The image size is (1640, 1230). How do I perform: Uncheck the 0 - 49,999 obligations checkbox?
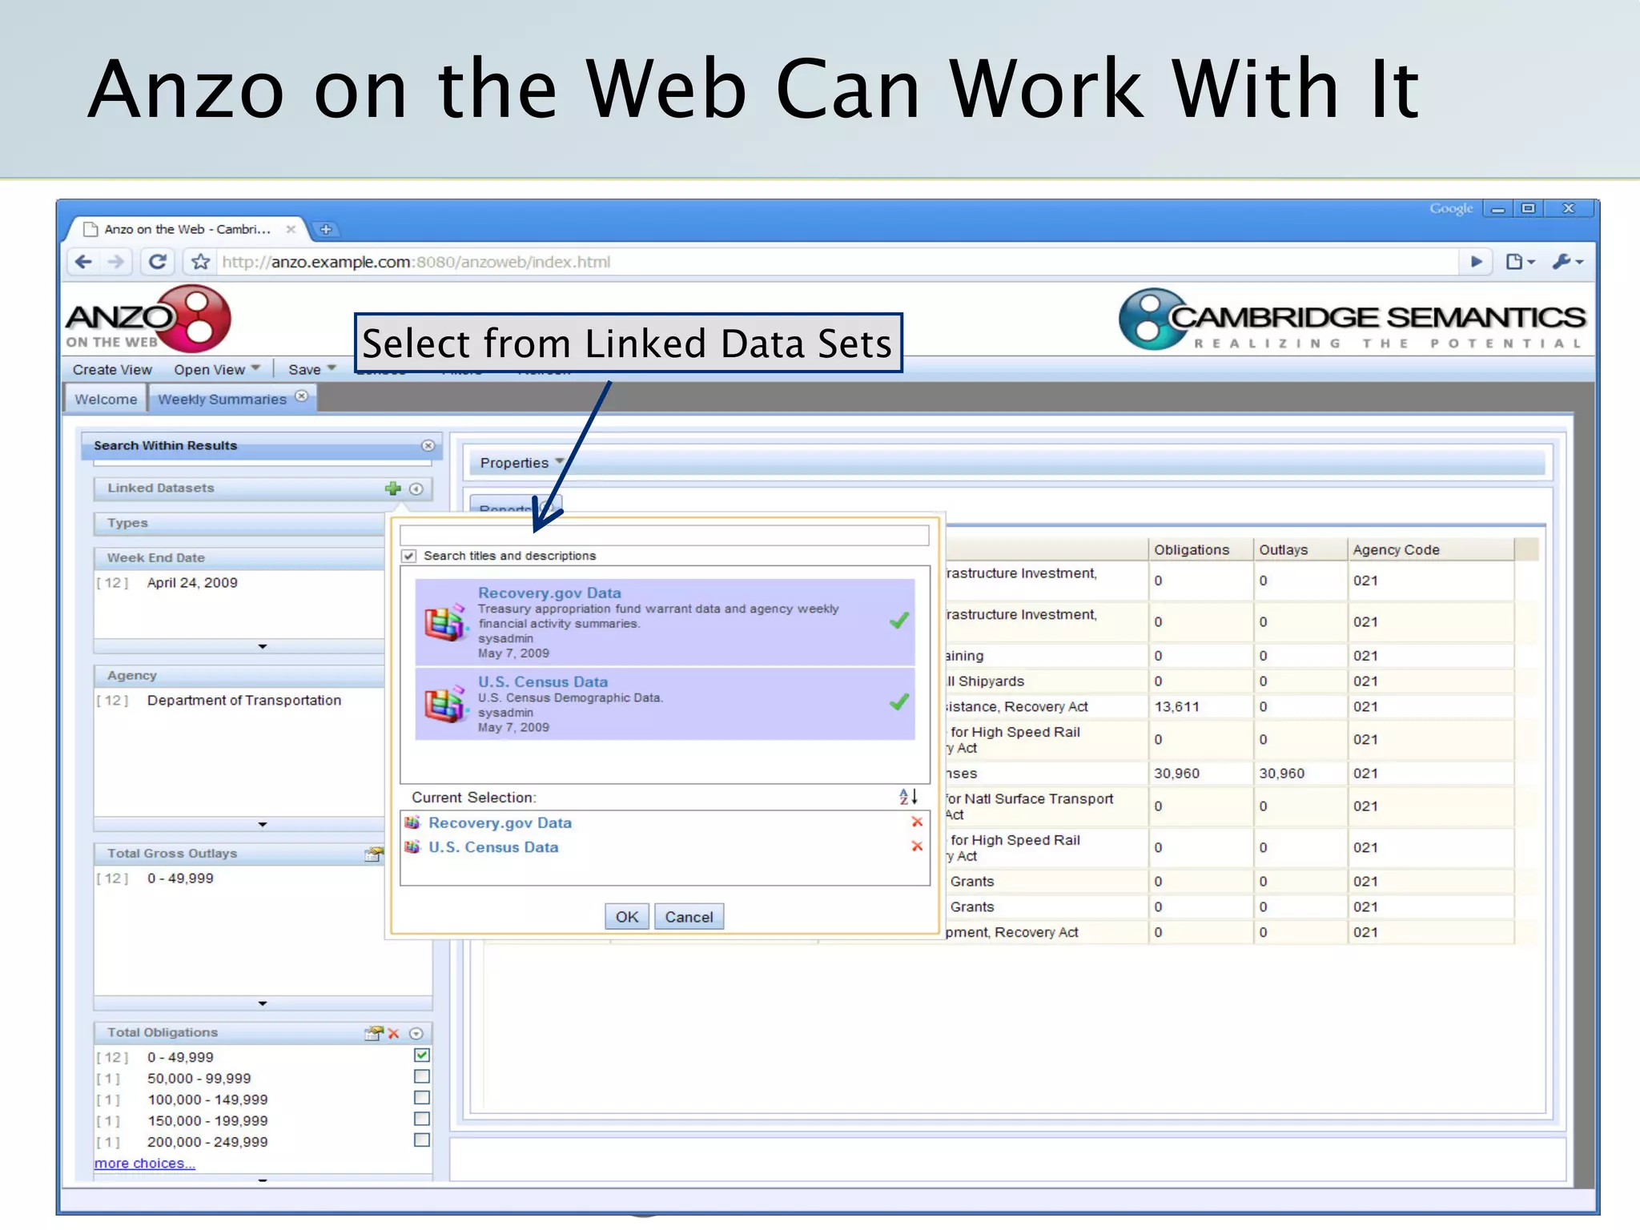422,1055
